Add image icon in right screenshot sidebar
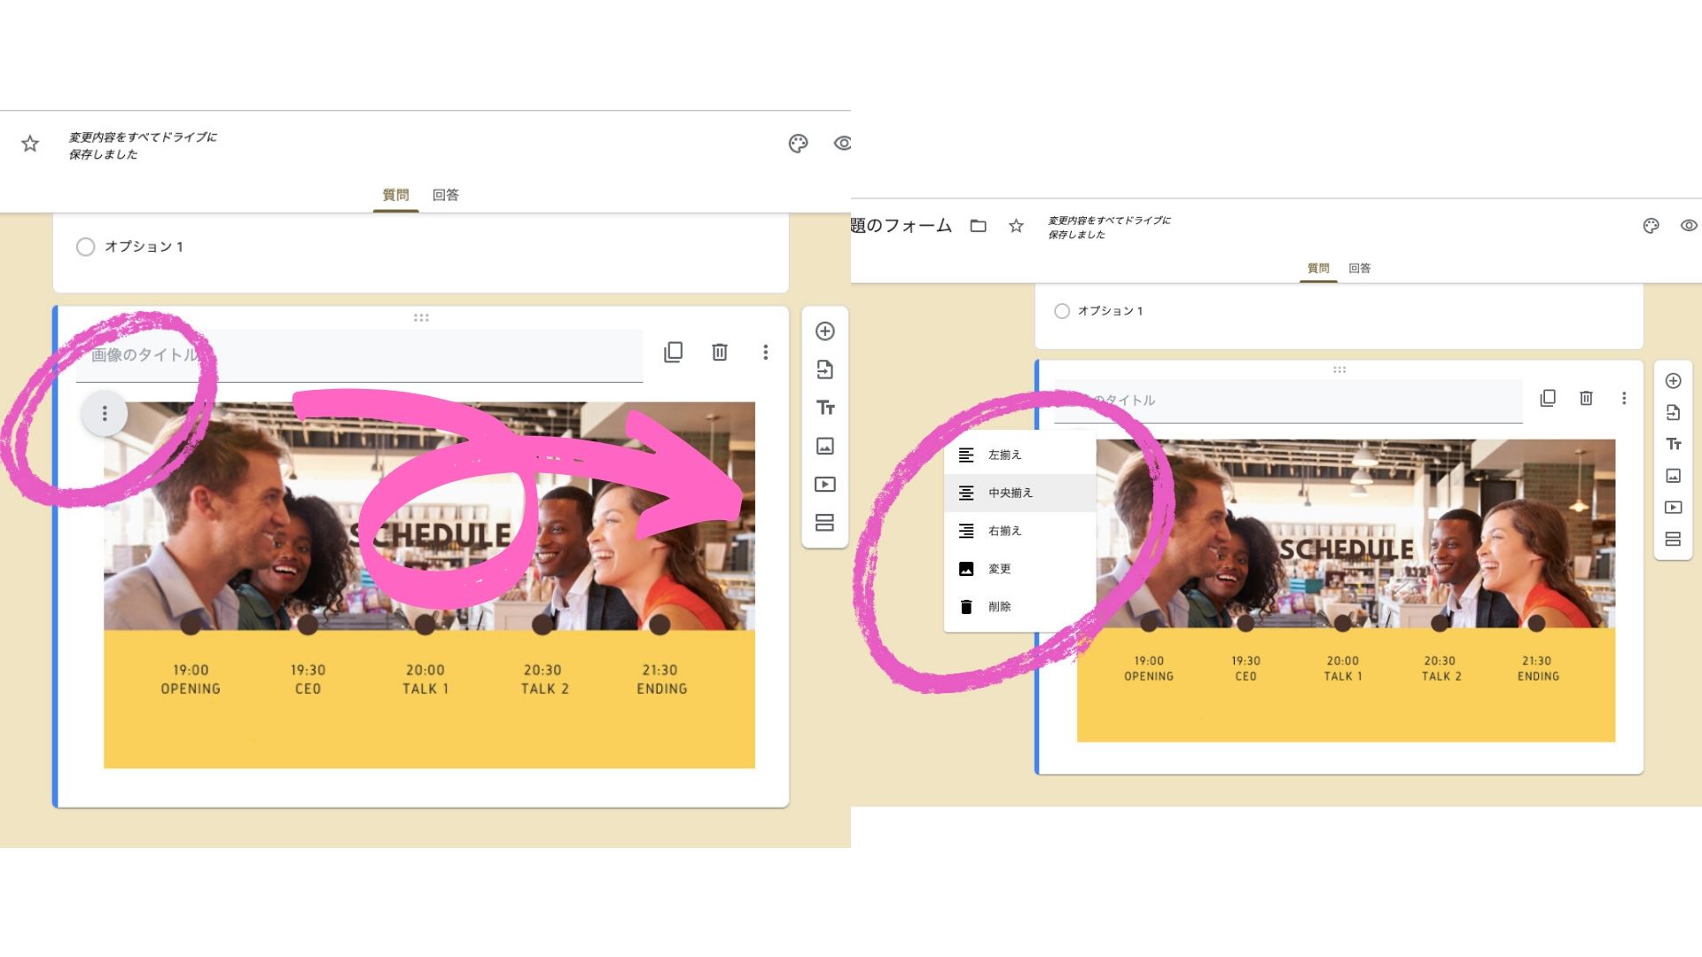 coord(1673,476)
